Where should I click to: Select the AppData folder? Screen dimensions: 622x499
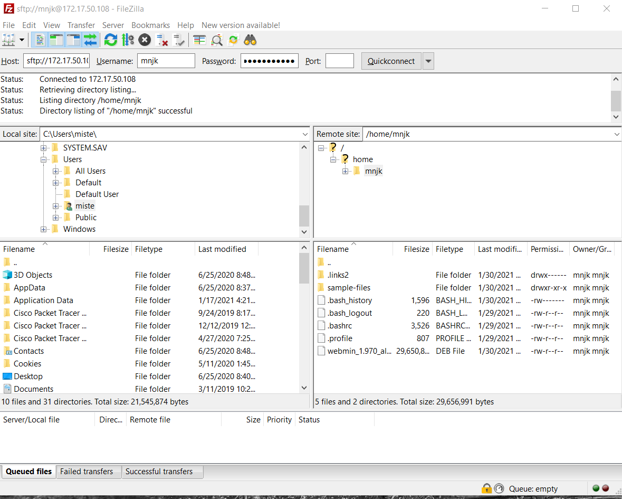(x=30, y=287)
